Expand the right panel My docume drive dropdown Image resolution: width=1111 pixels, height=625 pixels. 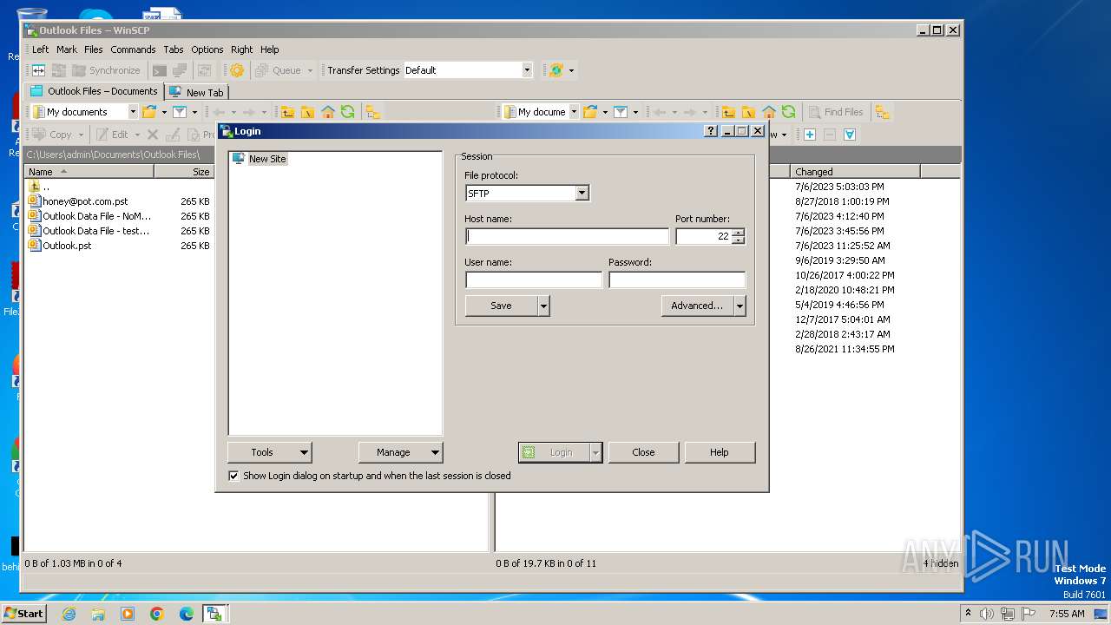574,112
